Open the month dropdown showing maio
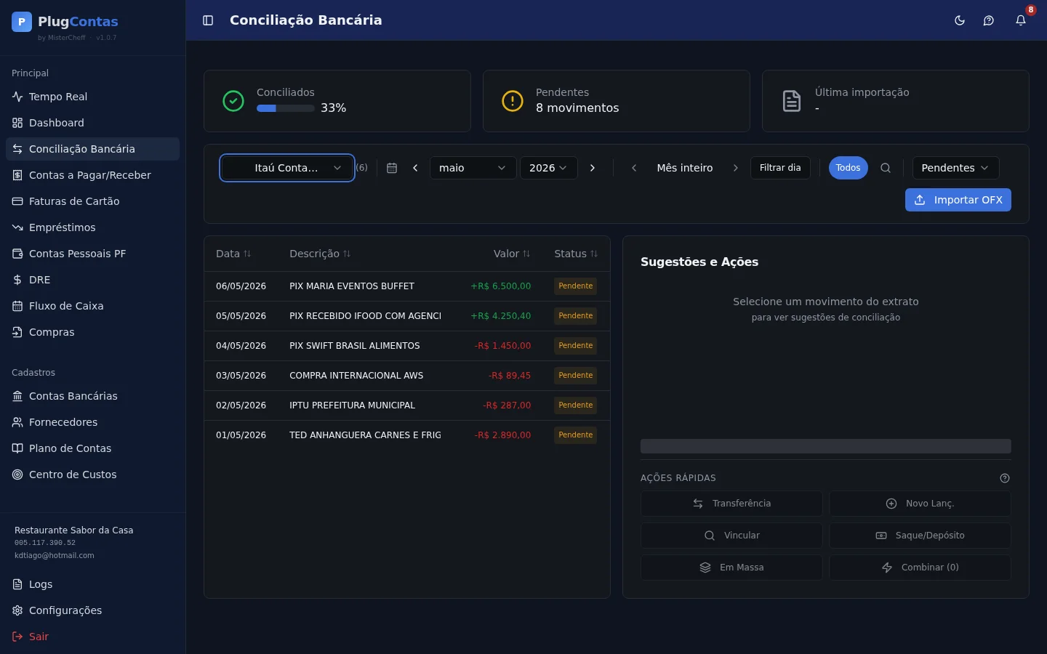This screenshot has height=654, width=1047. click(x=473, y=168)
